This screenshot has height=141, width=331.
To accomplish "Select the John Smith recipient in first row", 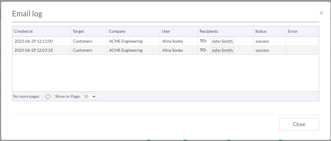I will point(222,41).
